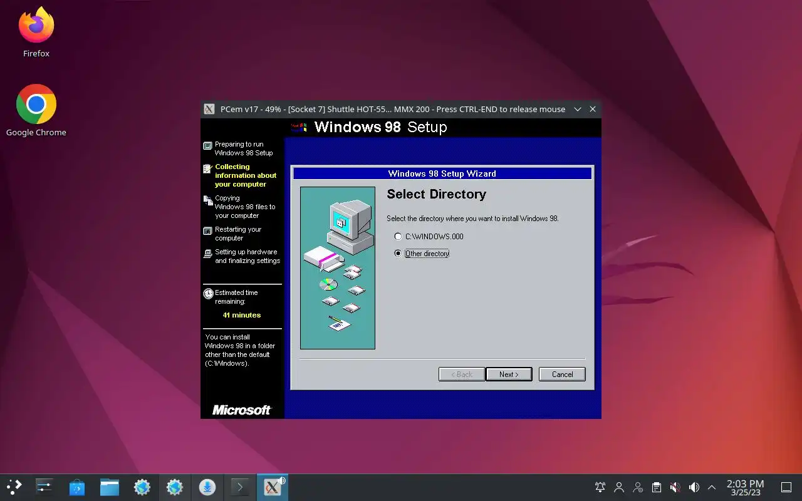Open the taskbar system settings sliders icon
Image resolution: width=802 pixels, height=501 pixels.
click(44, 487)
